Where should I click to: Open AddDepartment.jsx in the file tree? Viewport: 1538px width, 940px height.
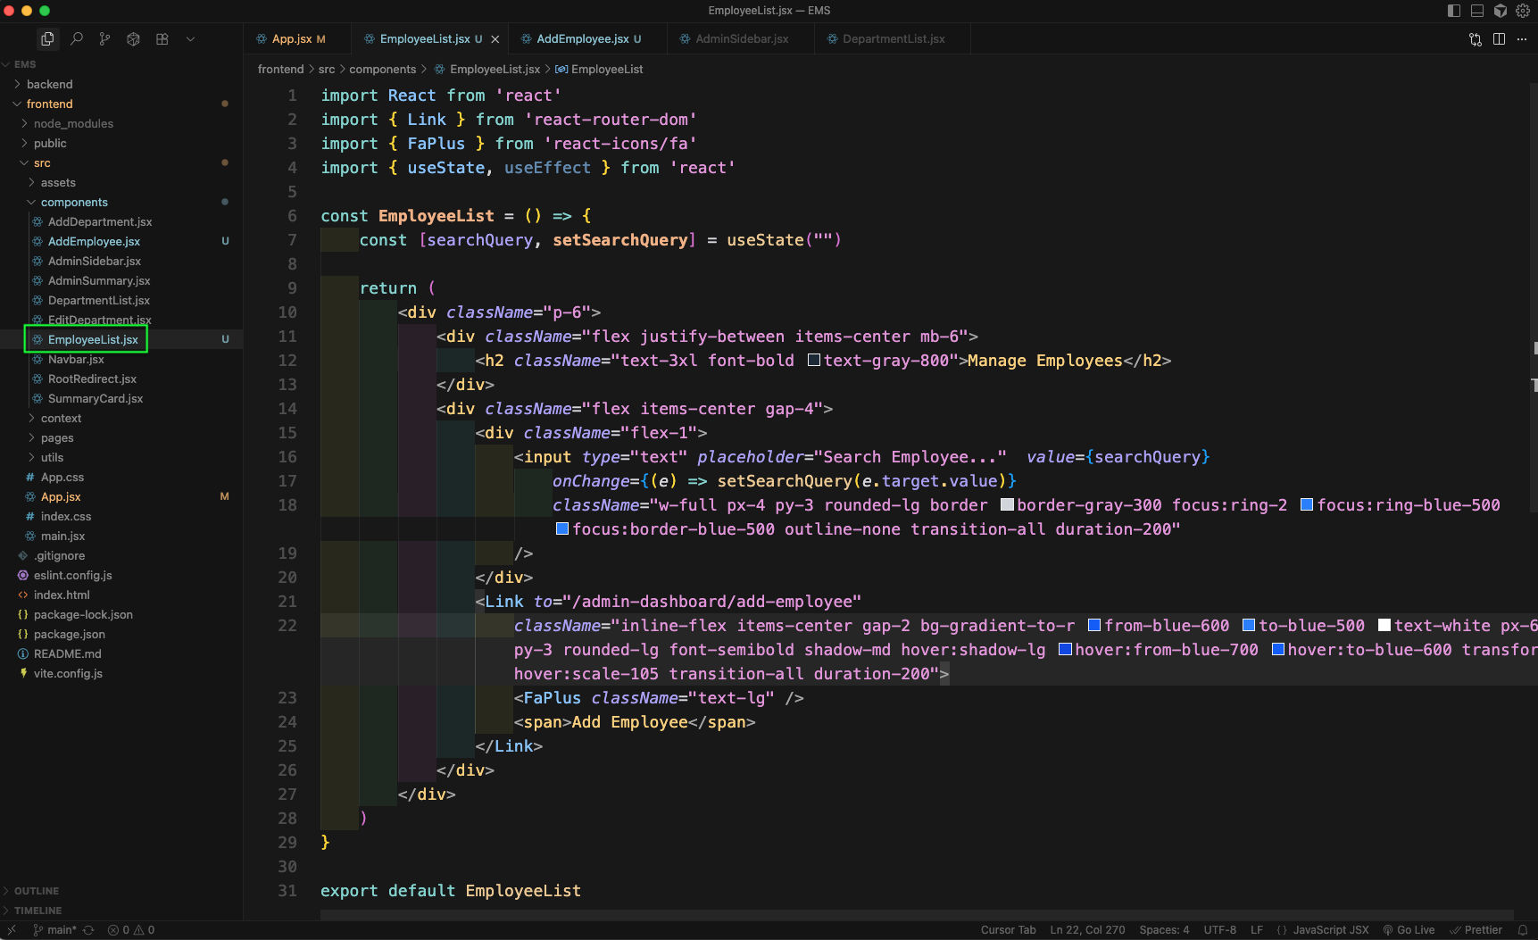121,221
